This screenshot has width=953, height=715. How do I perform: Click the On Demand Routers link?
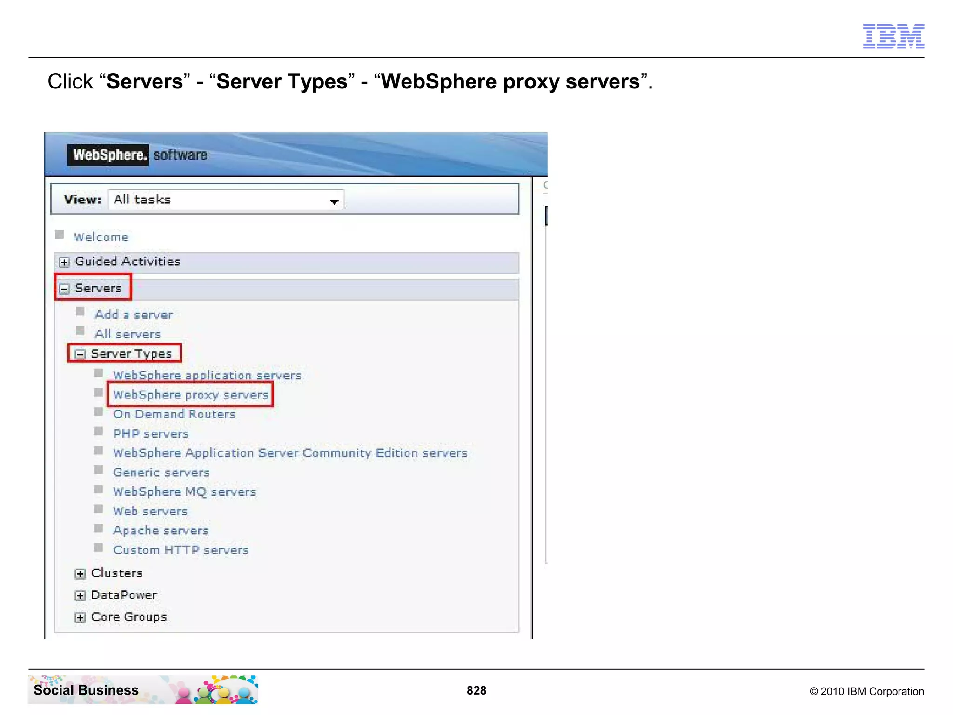tap(174, 414)
